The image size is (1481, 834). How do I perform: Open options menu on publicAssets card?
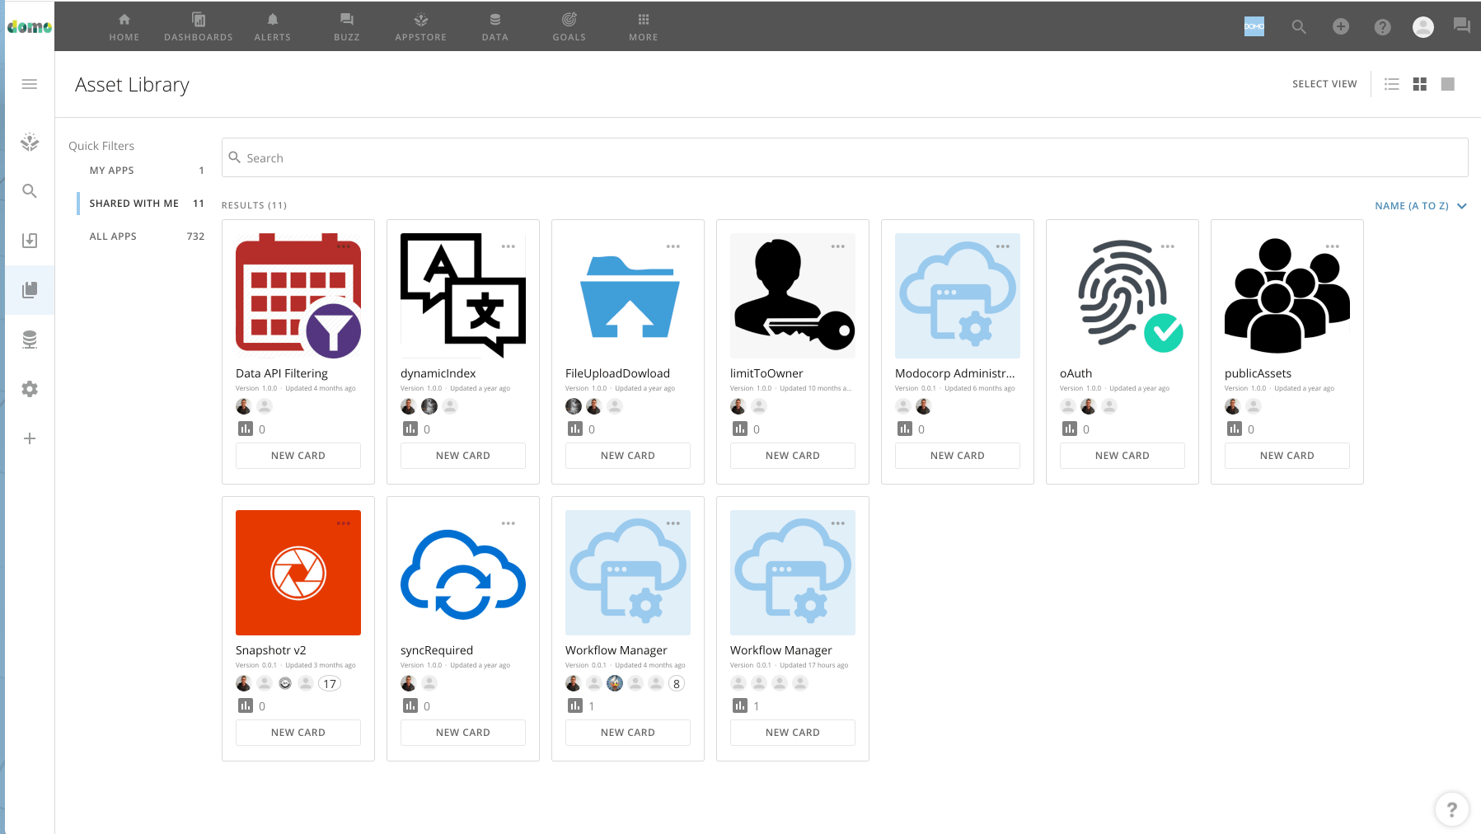pyautogui.click(x=1333, y=246)
